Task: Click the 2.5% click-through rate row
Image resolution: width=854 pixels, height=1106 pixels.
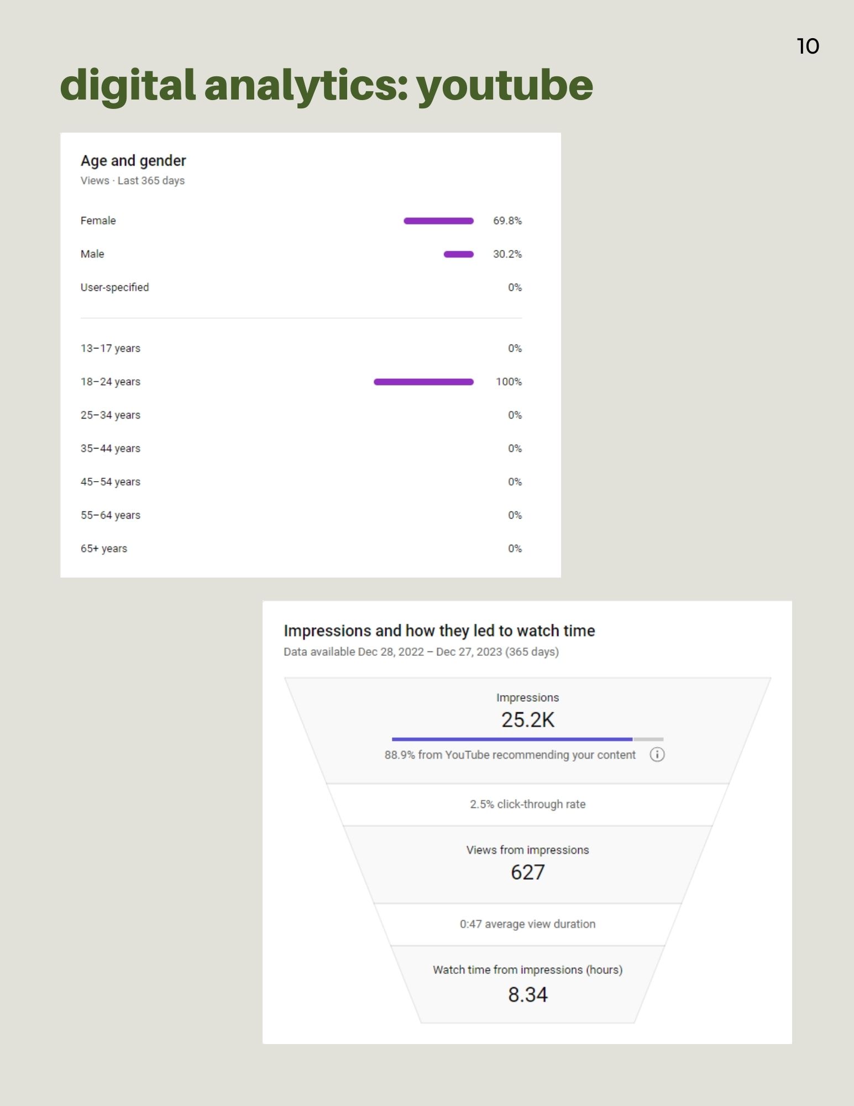Action: (x=527, y=804)
